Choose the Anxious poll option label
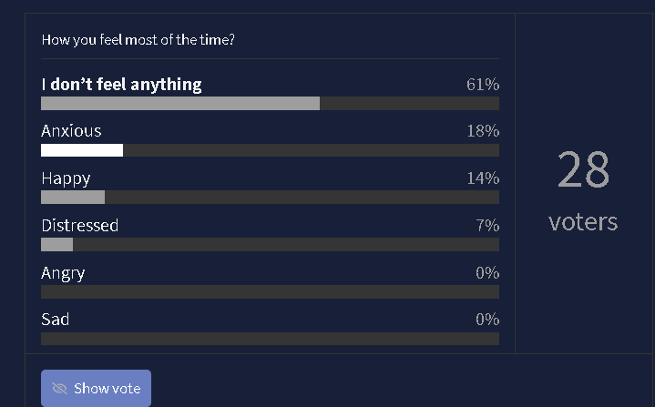The height and width of the screenshot is (407, 655). (71, 131)
